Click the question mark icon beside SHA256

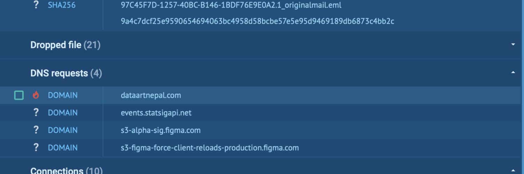pos(36,6)
